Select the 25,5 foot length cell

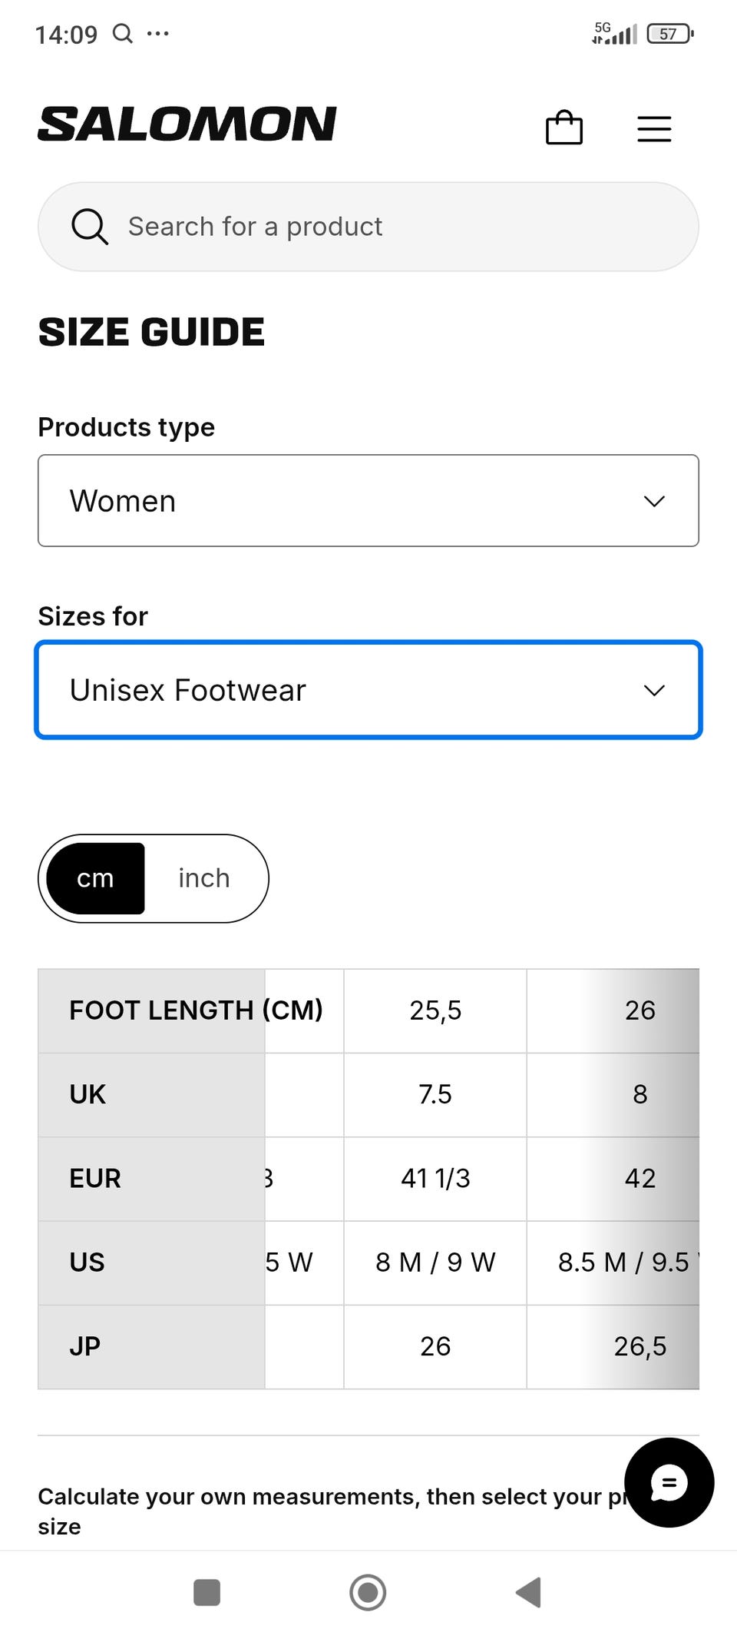pyautogui.click(x=435, y=1010)
